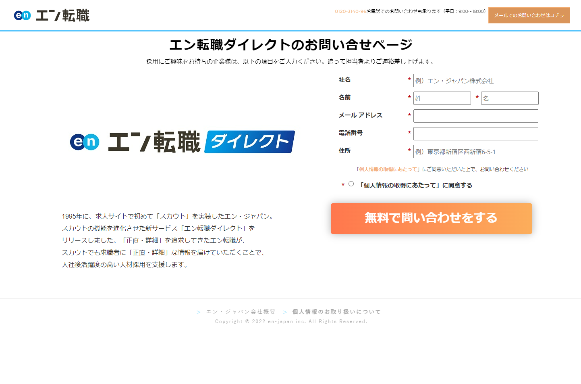Select the privacy consent radio button
The height and width of the screenshot is (384, 581).
coord(351,184)
